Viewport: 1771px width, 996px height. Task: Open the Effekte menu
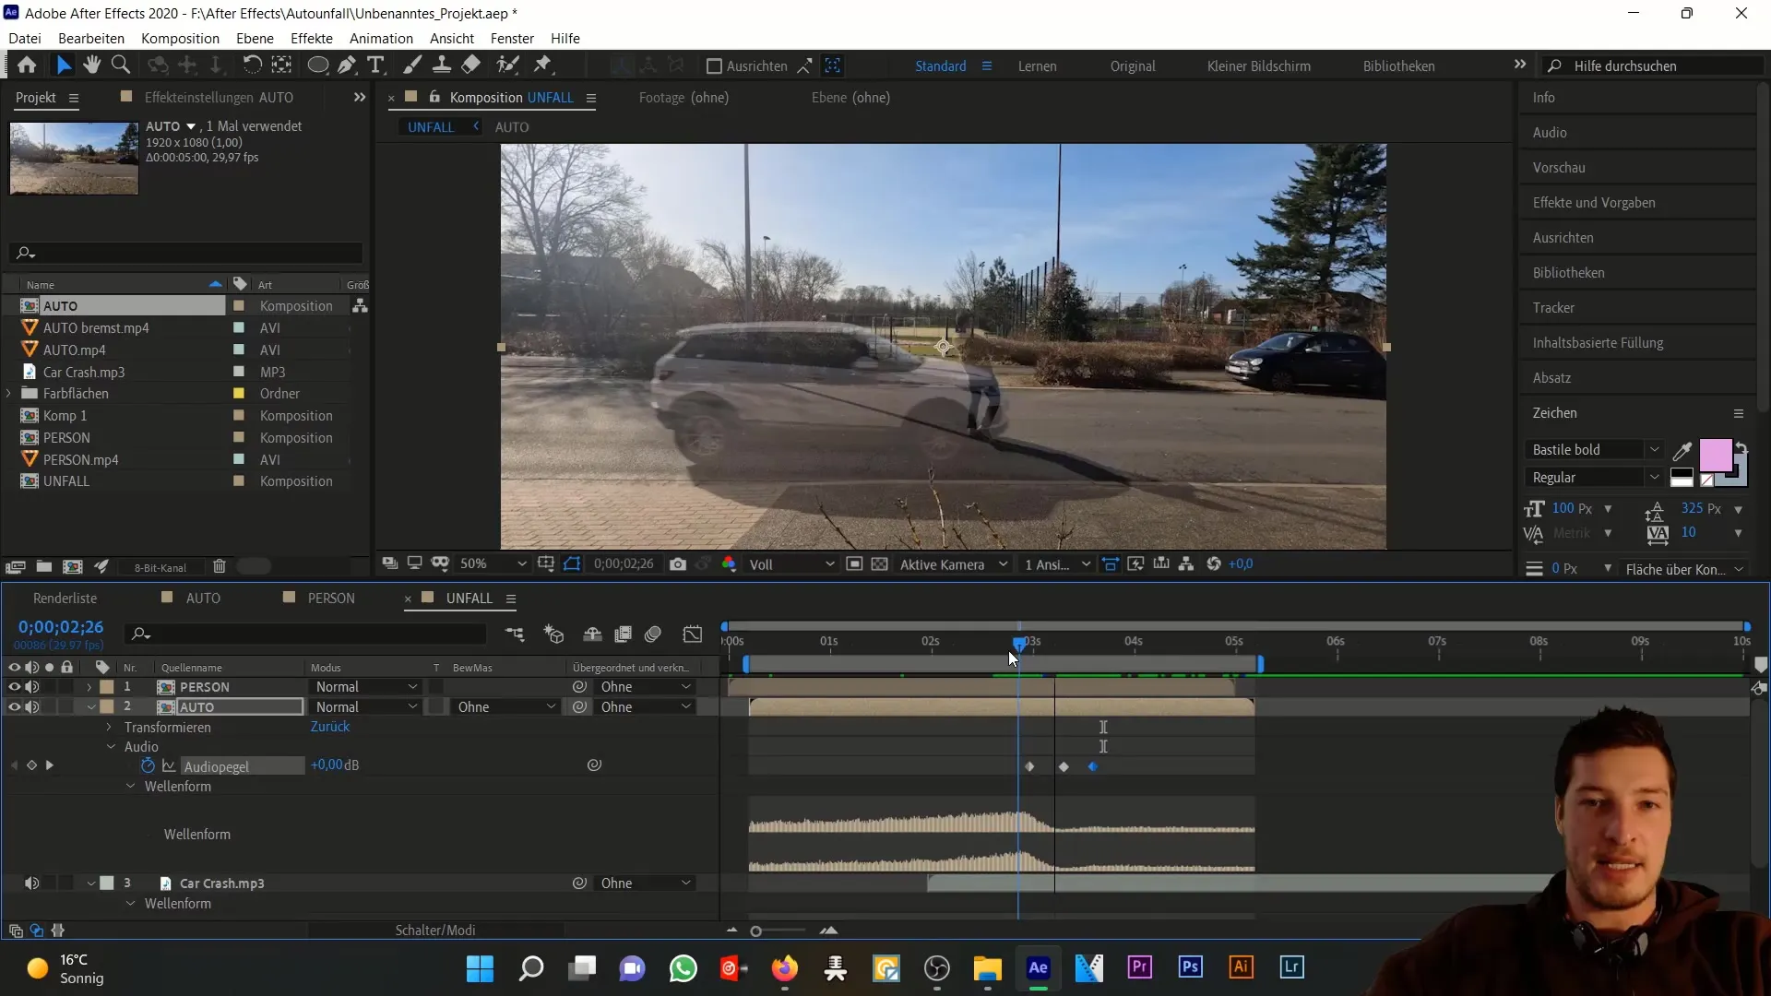tap(312, 39)
